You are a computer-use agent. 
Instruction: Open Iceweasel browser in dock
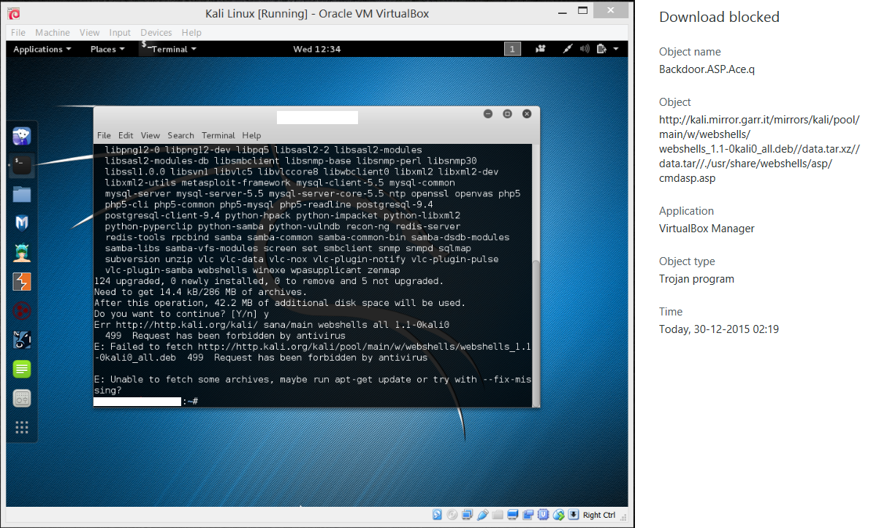pos(22,136)
